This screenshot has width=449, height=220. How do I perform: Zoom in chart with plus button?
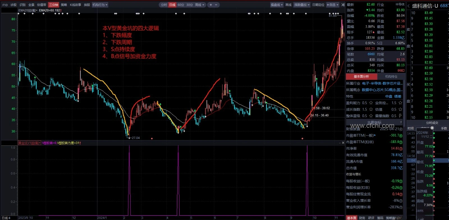(211, 5)
